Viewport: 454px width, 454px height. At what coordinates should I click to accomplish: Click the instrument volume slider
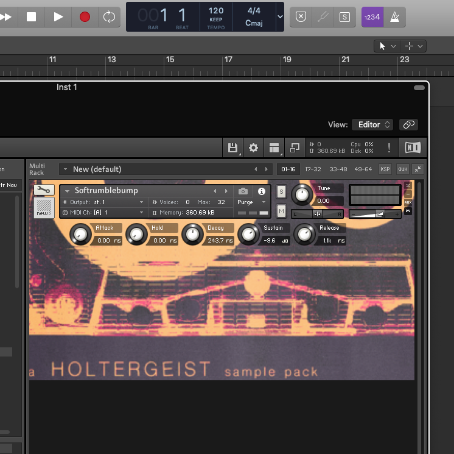click(x=375, y=215)
